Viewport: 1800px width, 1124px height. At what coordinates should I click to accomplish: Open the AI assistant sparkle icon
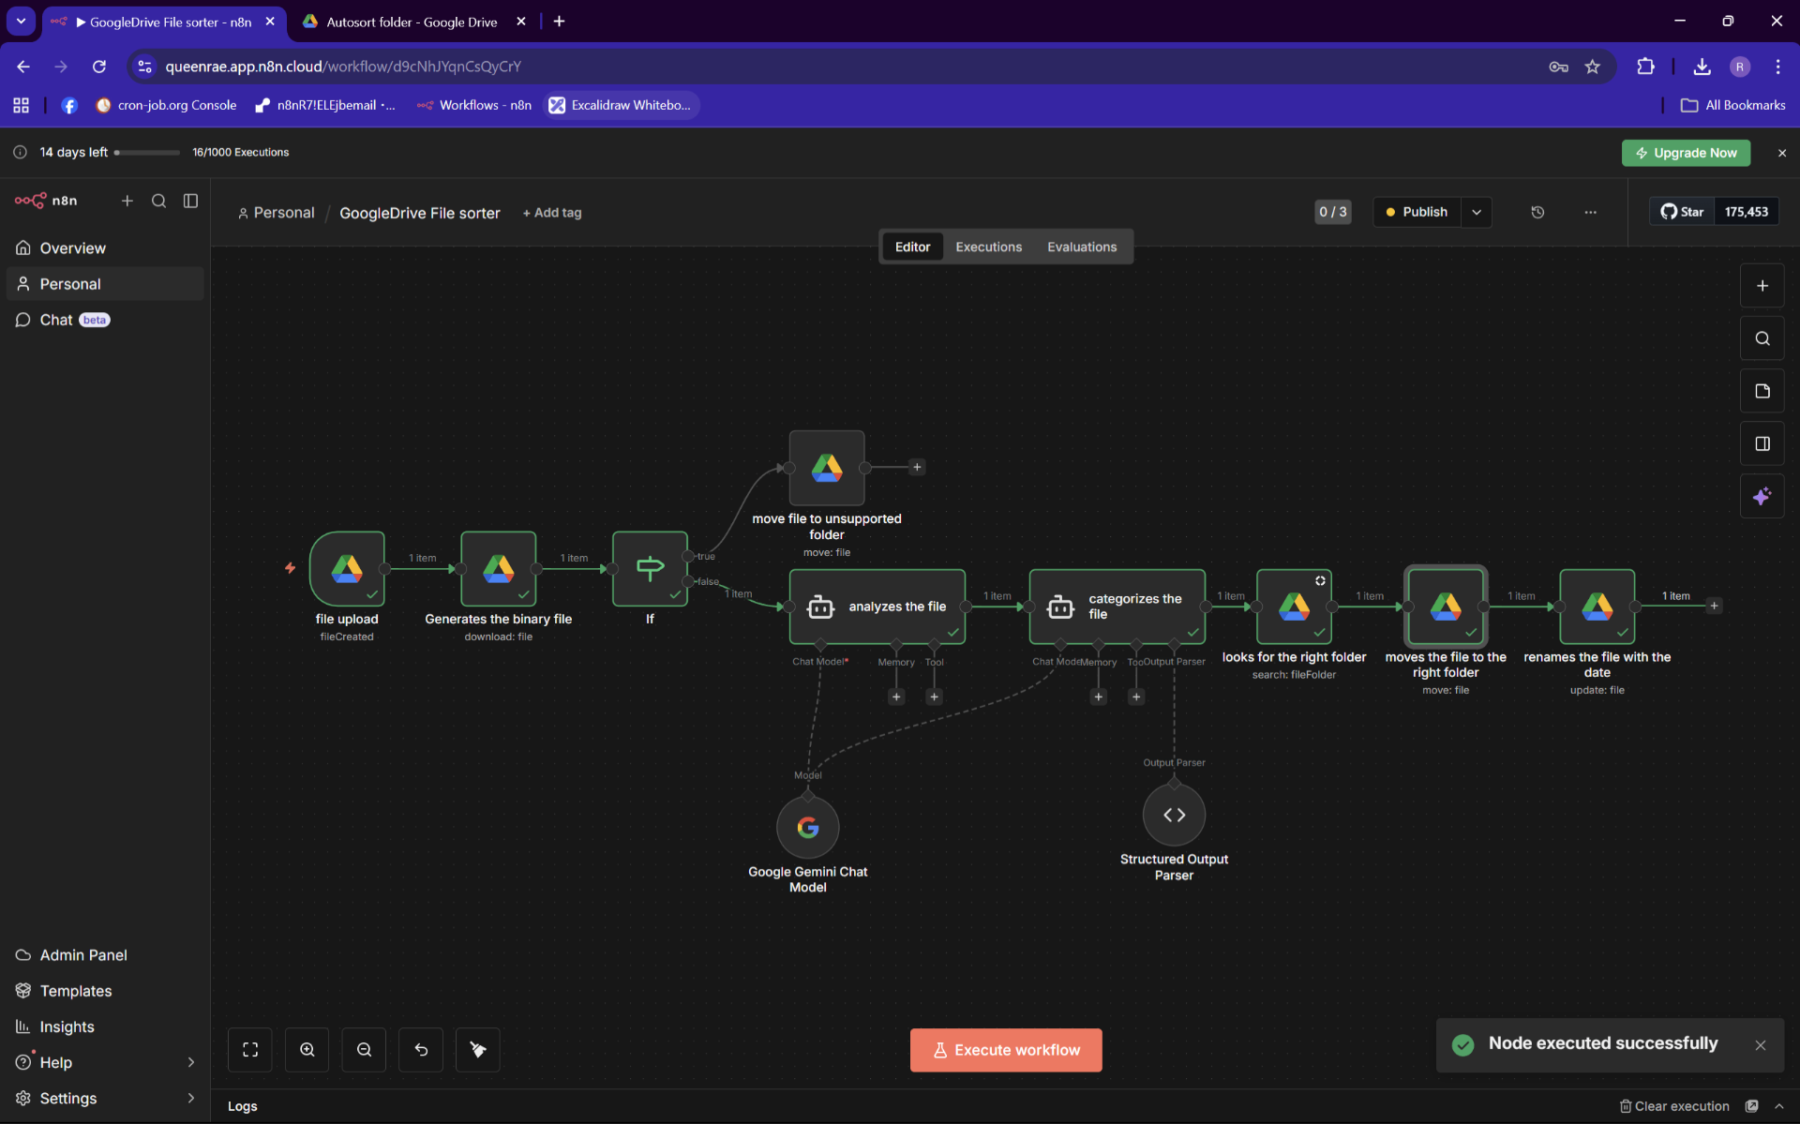point(1762,497)
